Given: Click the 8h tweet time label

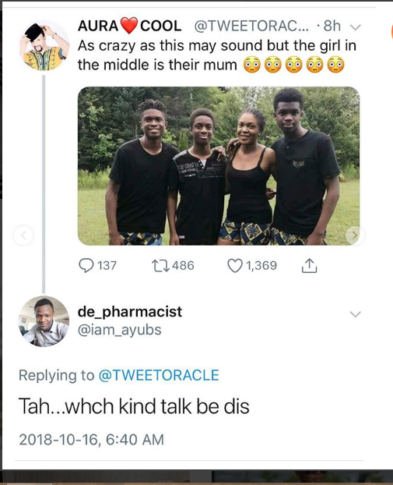Looking at the screenshot, I should pyautogui.click(x=332, y=26).
